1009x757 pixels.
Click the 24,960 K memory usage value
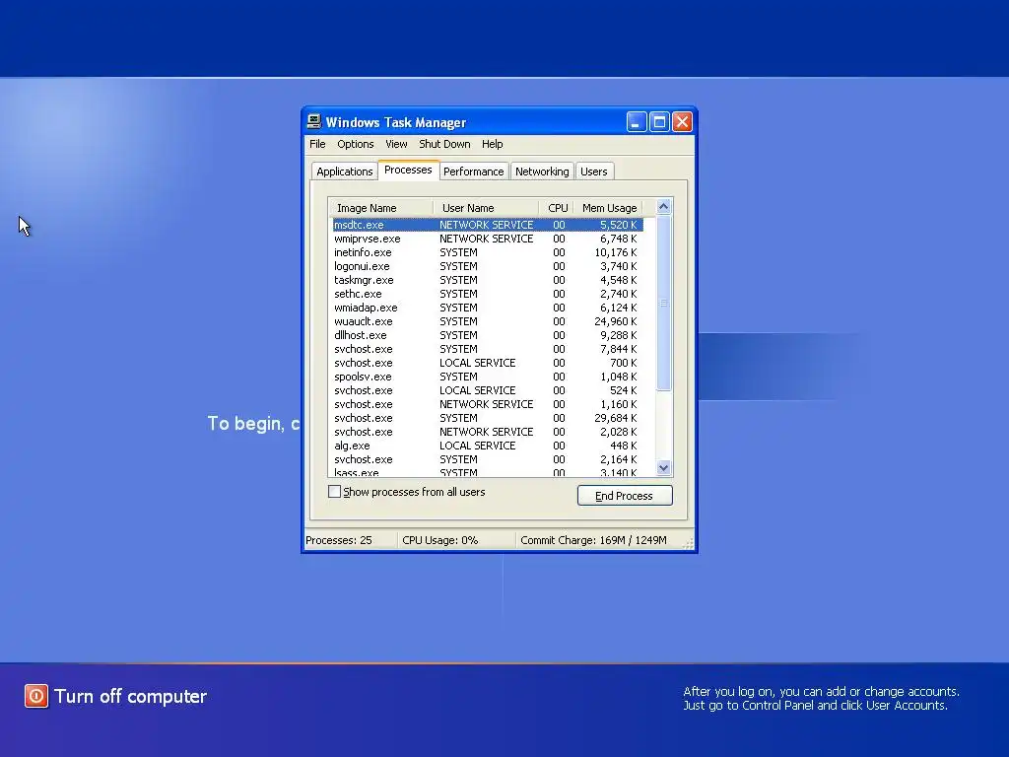[615, 321]
